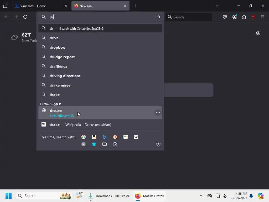Screen dimensions: 269x202
Task: Open a new tab with plus button
Action: click(x=135, y=6)
